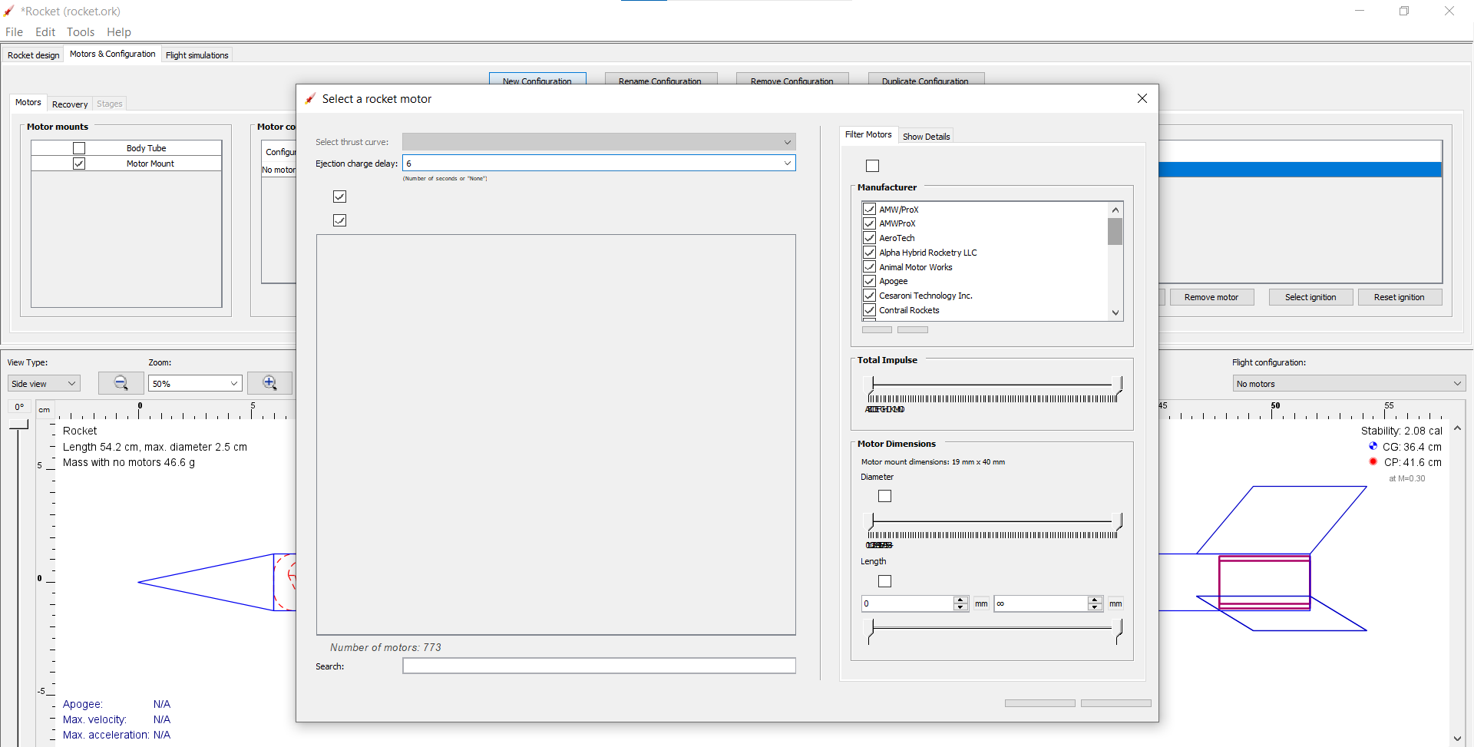Click the Select ignition button
1474x747 pixels.
pos(1310,297)
